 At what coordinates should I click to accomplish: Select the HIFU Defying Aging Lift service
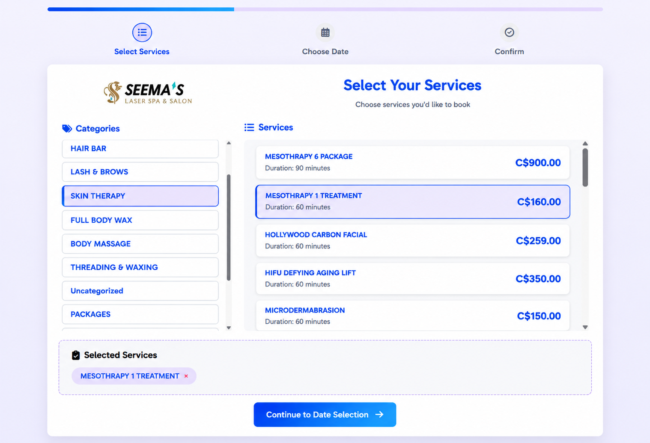click(413, 279)
